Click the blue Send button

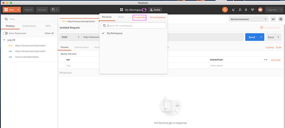252,37
